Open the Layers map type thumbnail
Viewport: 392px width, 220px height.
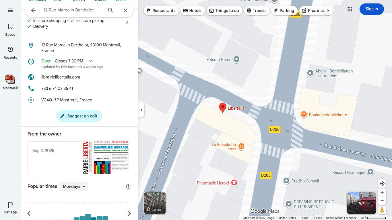click(x=155, y=203)
